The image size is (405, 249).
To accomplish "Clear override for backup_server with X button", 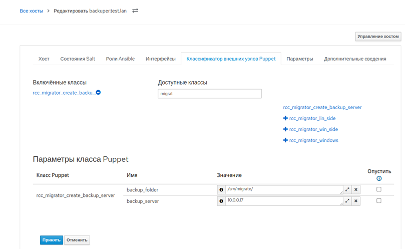I will [356, 201].
